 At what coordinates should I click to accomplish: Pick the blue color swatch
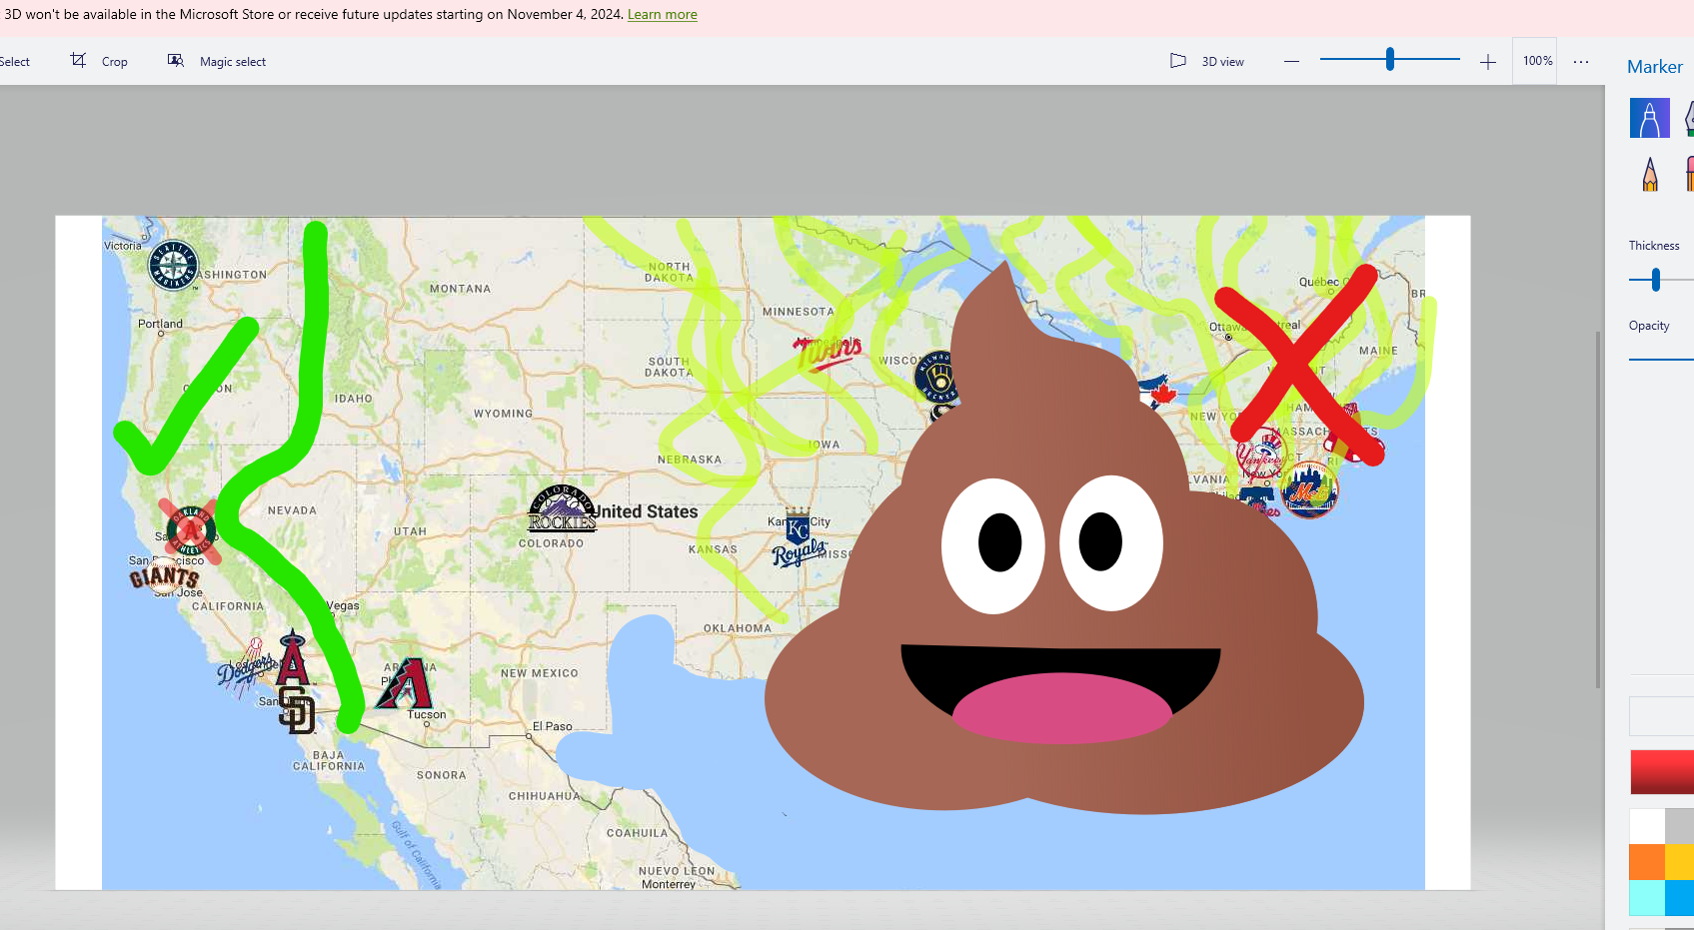click(x=1680, y=898)
